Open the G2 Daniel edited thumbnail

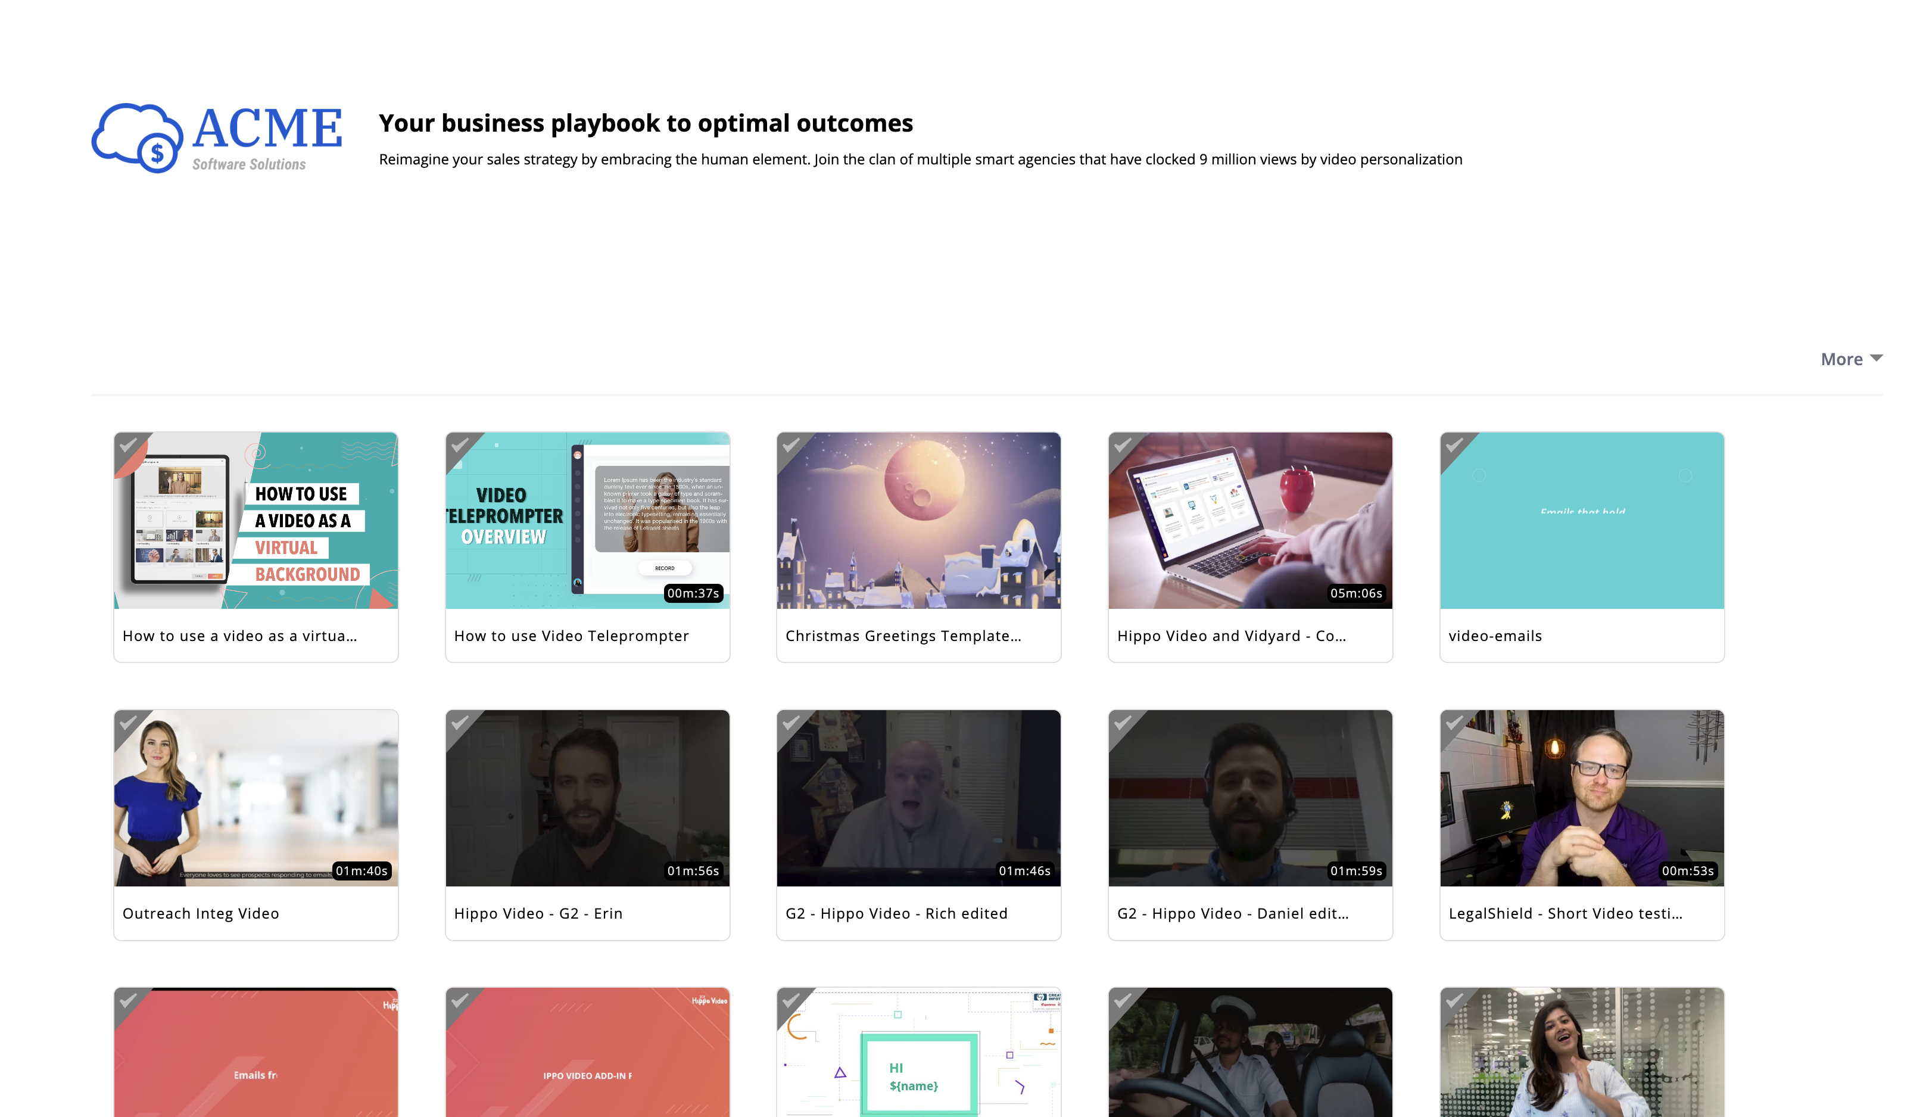tap(1251, 798)
